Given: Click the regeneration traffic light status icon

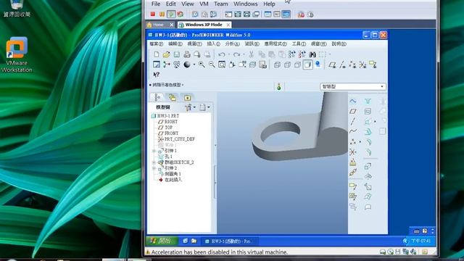Looking at the screenshot, I should (278, 86).
